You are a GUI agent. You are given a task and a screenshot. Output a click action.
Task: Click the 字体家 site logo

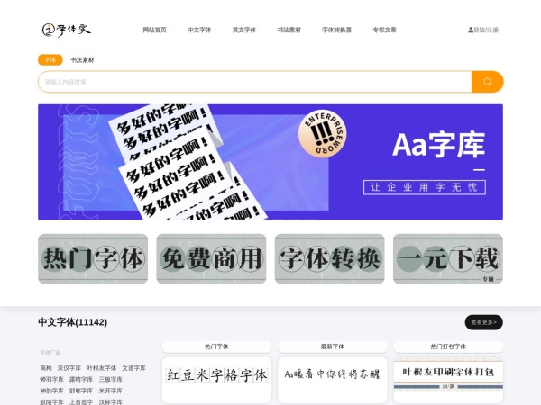click(67, 30)
